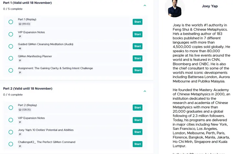The height and width of the screenshot is (154, 233).
Task: Start the QiMen Manifesting Planner lesson
Action: click(x=138, y=58)
